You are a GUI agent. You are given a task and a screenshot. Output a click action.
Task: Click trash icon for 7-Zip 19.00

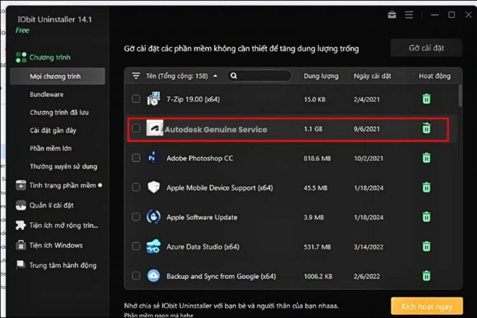coord(426,99)
